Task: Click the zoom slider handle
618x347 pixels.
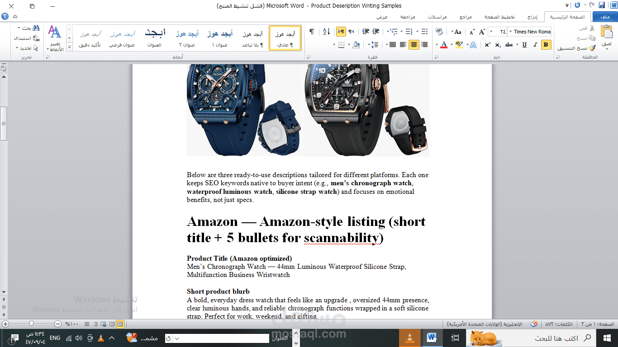Action: click(31, 324)
